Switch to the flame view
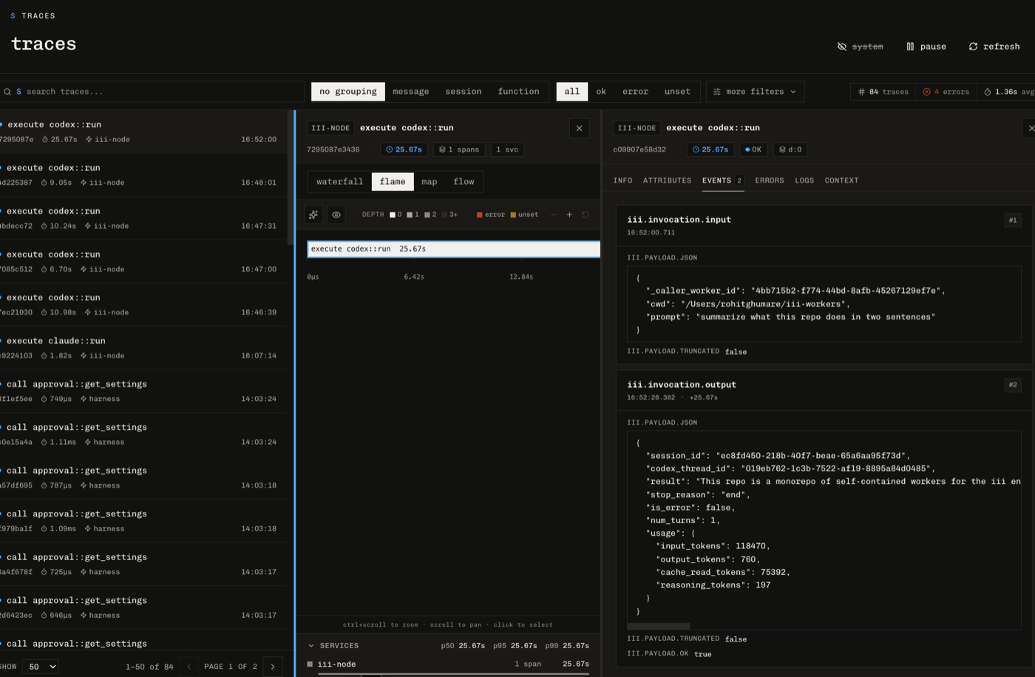Screen dimensions: 1035x677 [x=393, y=182]
